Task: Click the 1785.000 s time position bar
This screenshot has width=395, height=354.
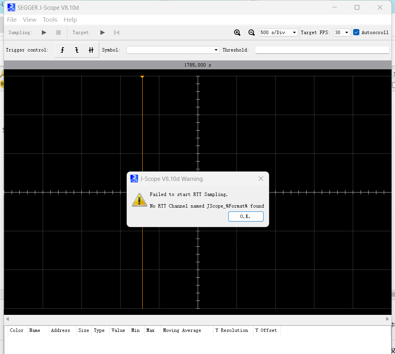Action: point(198,65)
